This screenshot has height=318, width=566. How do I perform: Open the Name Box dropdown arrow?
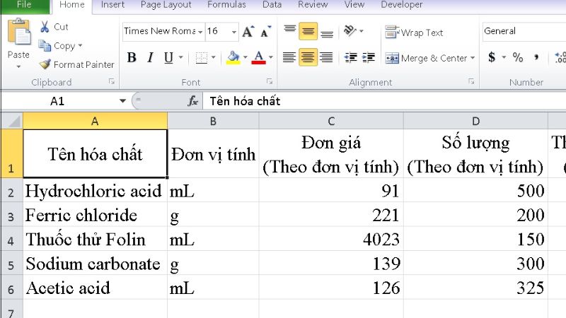[x=122, y=101]
